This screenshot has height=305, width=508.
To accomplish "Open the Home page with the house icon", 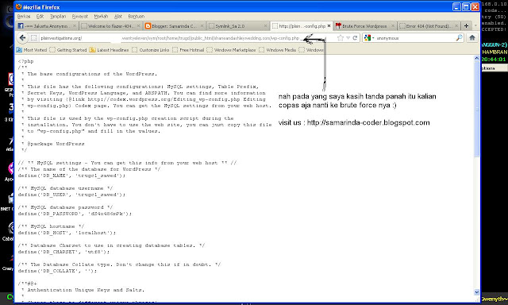I will click(472, 37).
